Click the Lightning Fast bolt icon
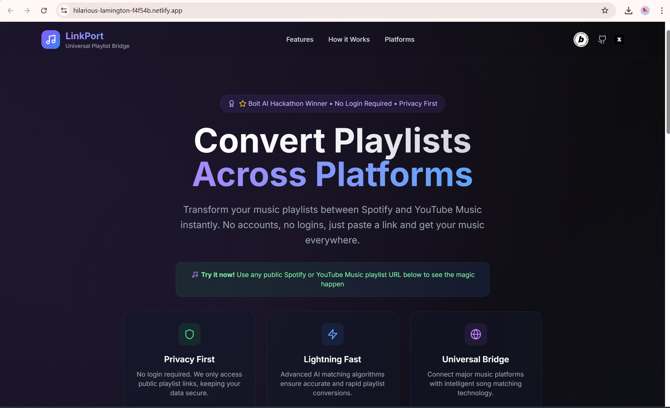The width and height of the screenshot is (670, 408). 332,334
